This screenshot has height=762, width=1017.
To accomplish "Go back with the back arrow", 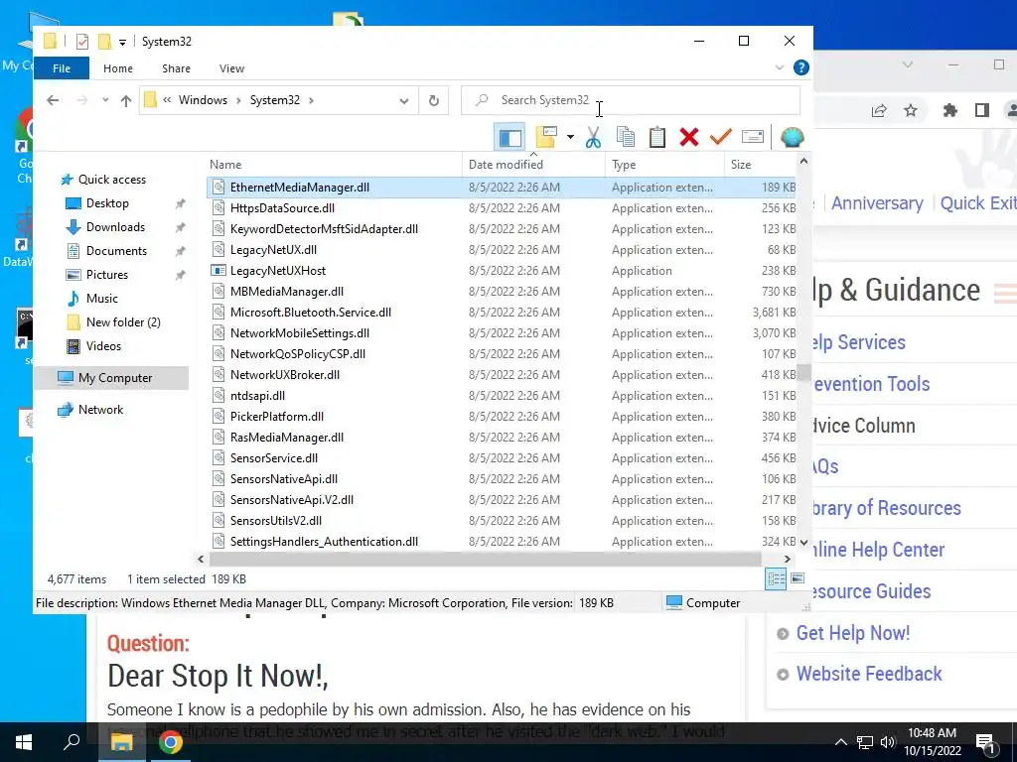I will (53, 100).
